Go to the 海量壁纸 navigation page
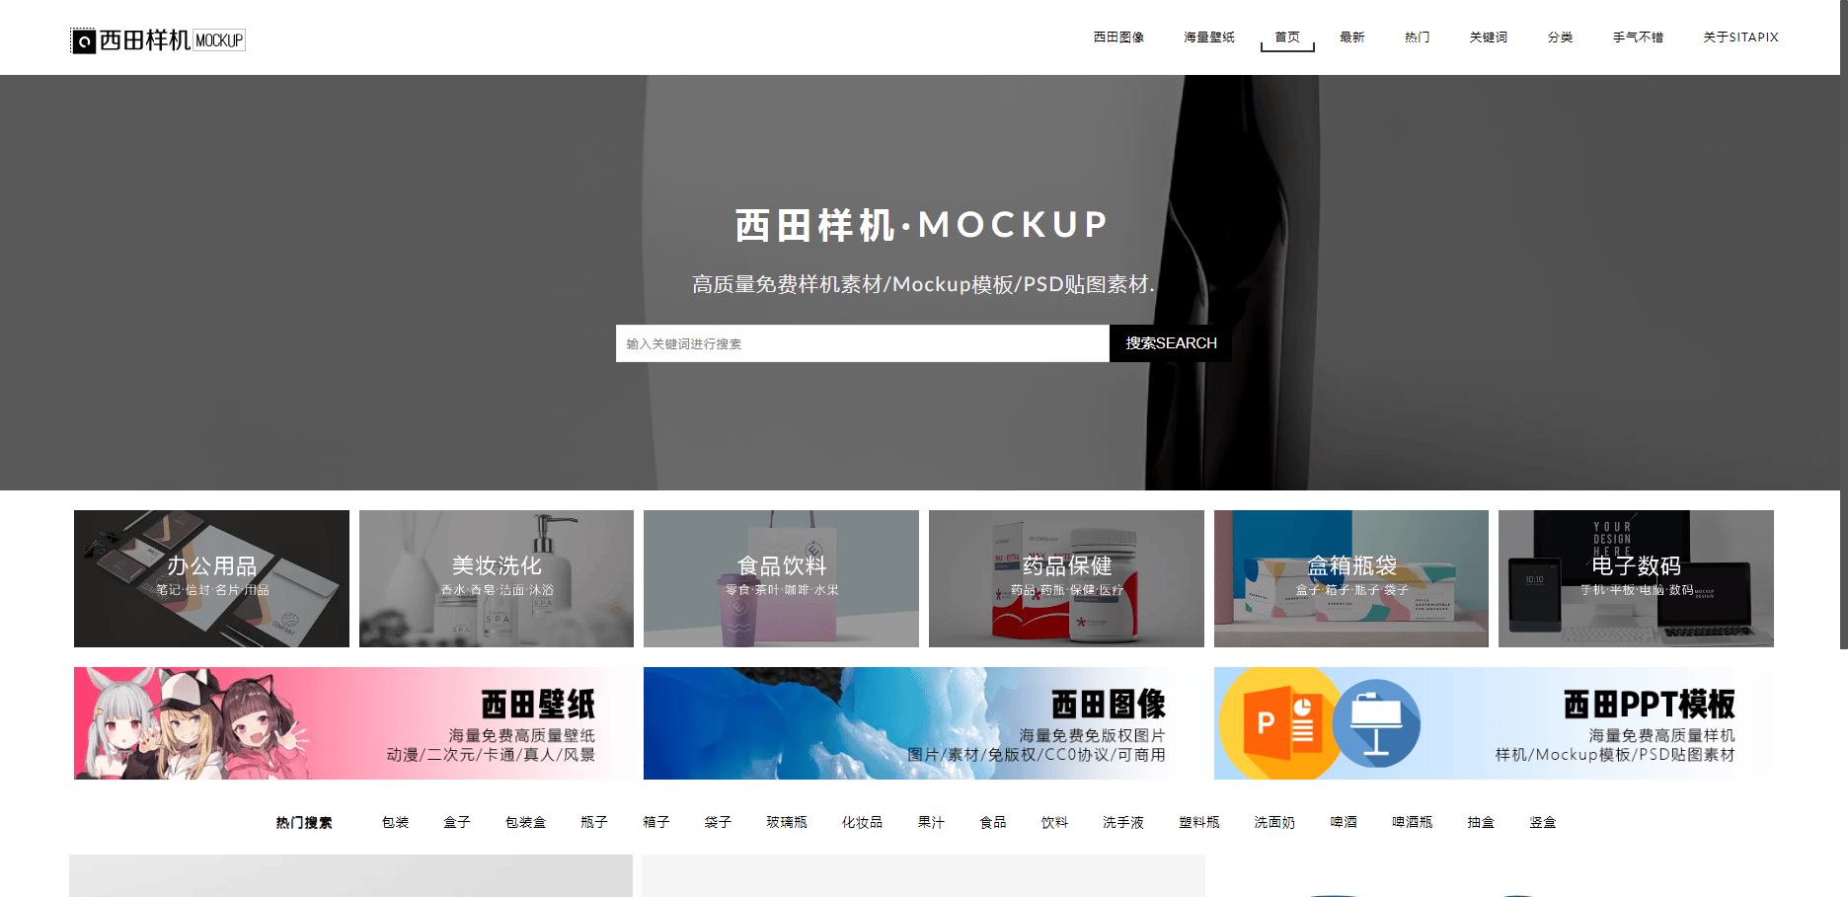 pyautogui.click(x=1208, y=37)
